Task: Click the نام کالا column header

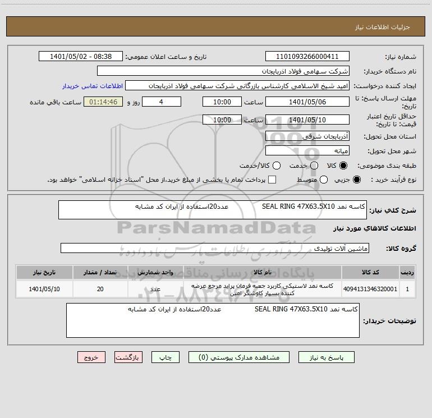Action: [x=263, y=272]
